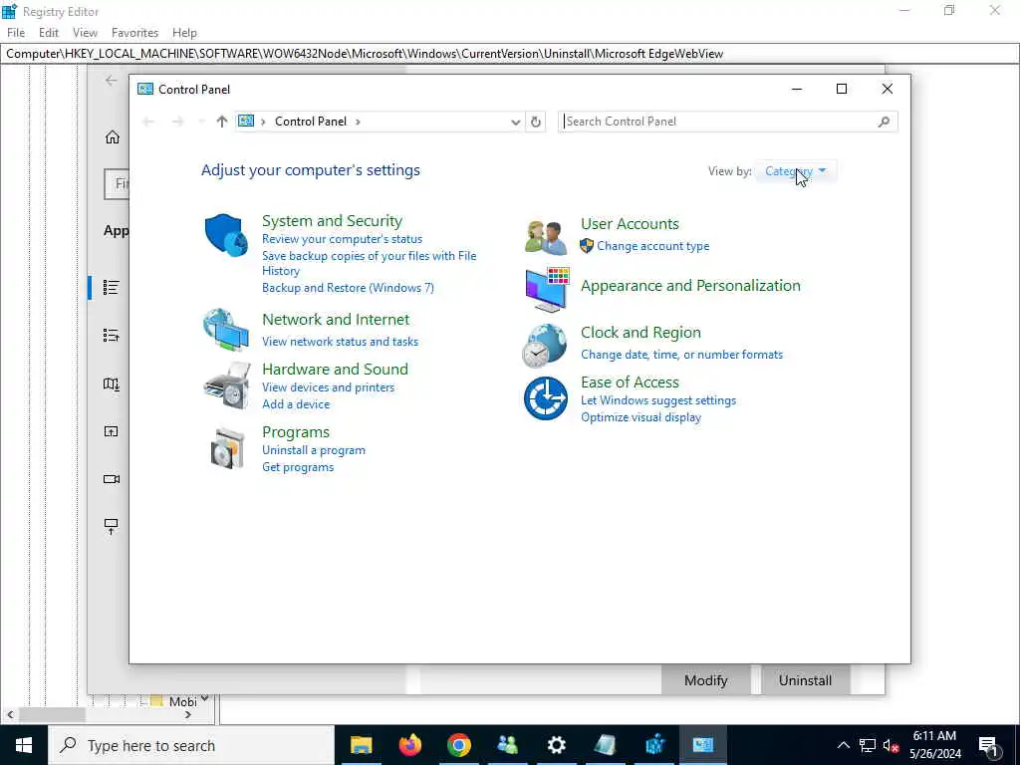This screenshot has height=765, width=1020.
Task: Click Add a device link
Action: point(296,404)
